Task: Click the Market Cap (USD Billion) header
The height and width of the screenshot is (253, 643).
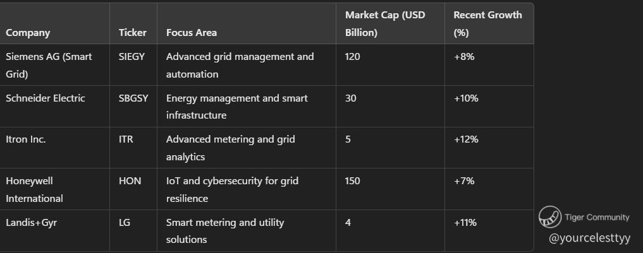Action: 385,24
